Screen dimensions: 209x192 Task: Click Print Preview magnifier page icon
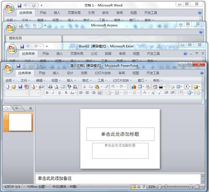click(x=56, y=87)
